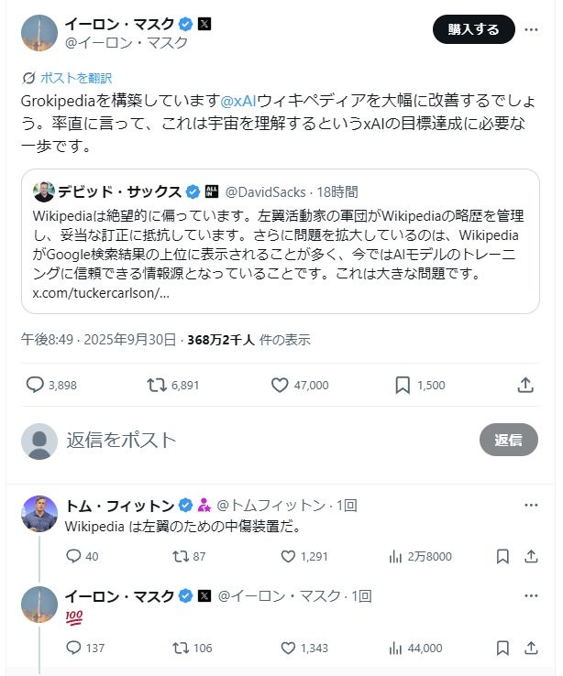Open more options on the 💯 reply
563x676 pixels.
pyautogui.click(x=531, y=595)
